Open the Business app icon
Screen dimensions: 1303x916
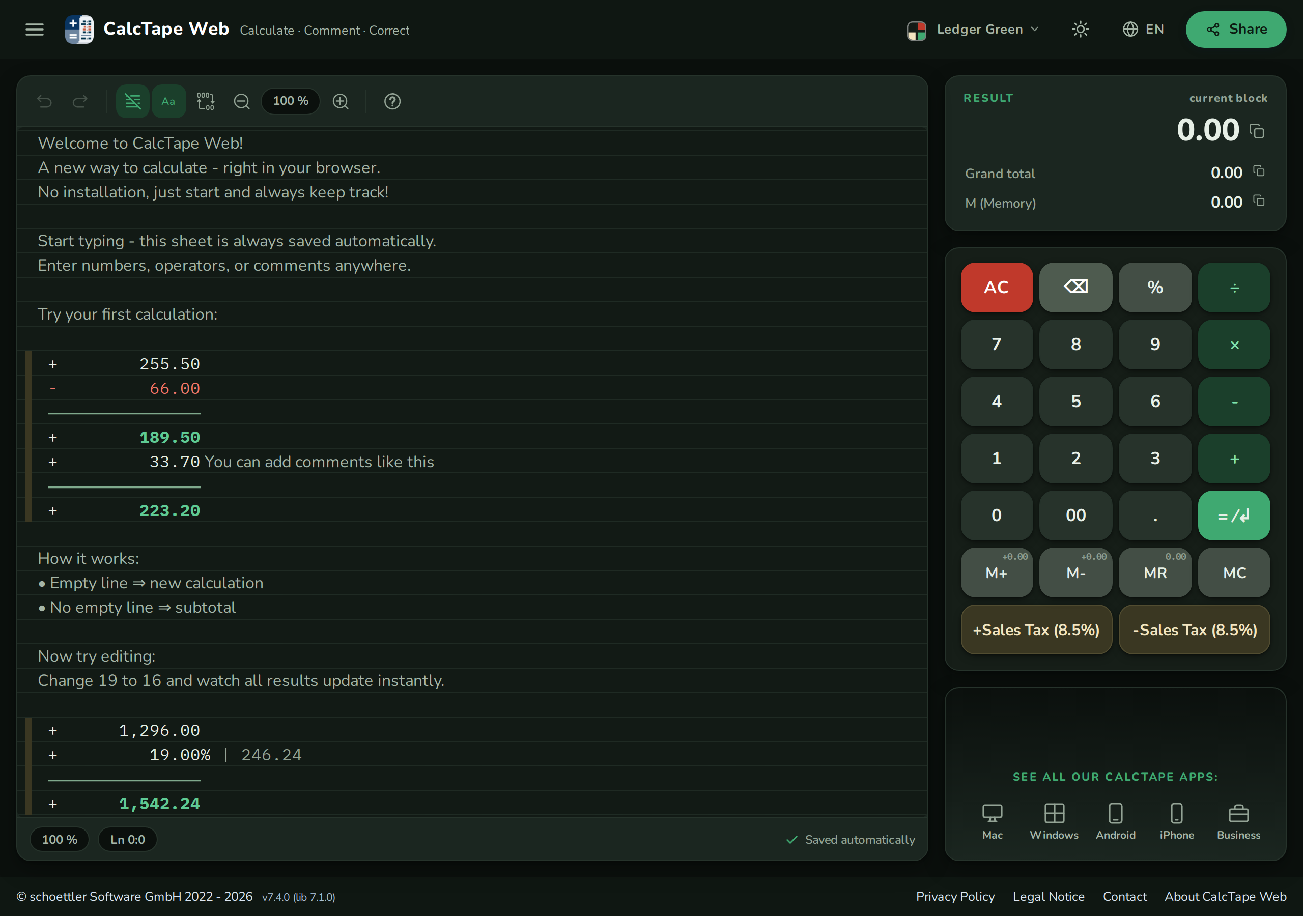(1238, 821)
